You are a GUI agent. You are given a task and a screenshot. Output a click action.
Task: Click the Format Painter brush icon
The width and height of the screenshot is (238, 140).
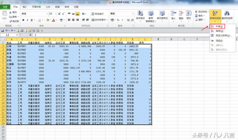click(10, 21)
